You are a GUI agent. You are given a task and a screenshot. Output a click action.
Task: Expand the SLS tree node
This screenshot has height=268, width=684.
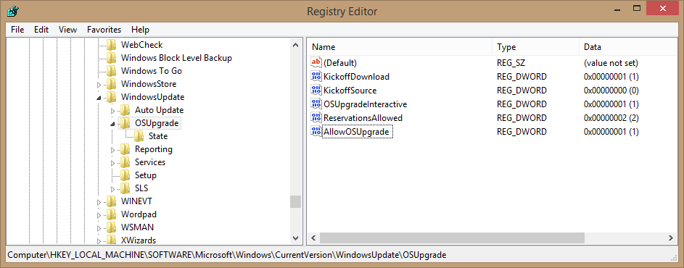click(x=113, y=189)
